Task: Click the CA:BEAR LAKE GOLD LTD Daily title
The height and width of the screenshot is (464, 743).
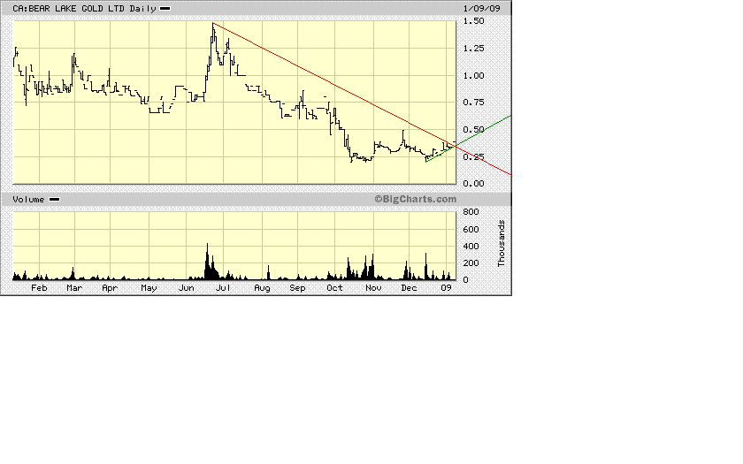Action: (x=84, y=9)
